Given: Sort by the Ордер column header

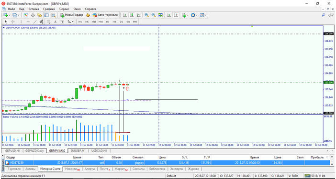Looking at the screenshot, I should 11,158.
